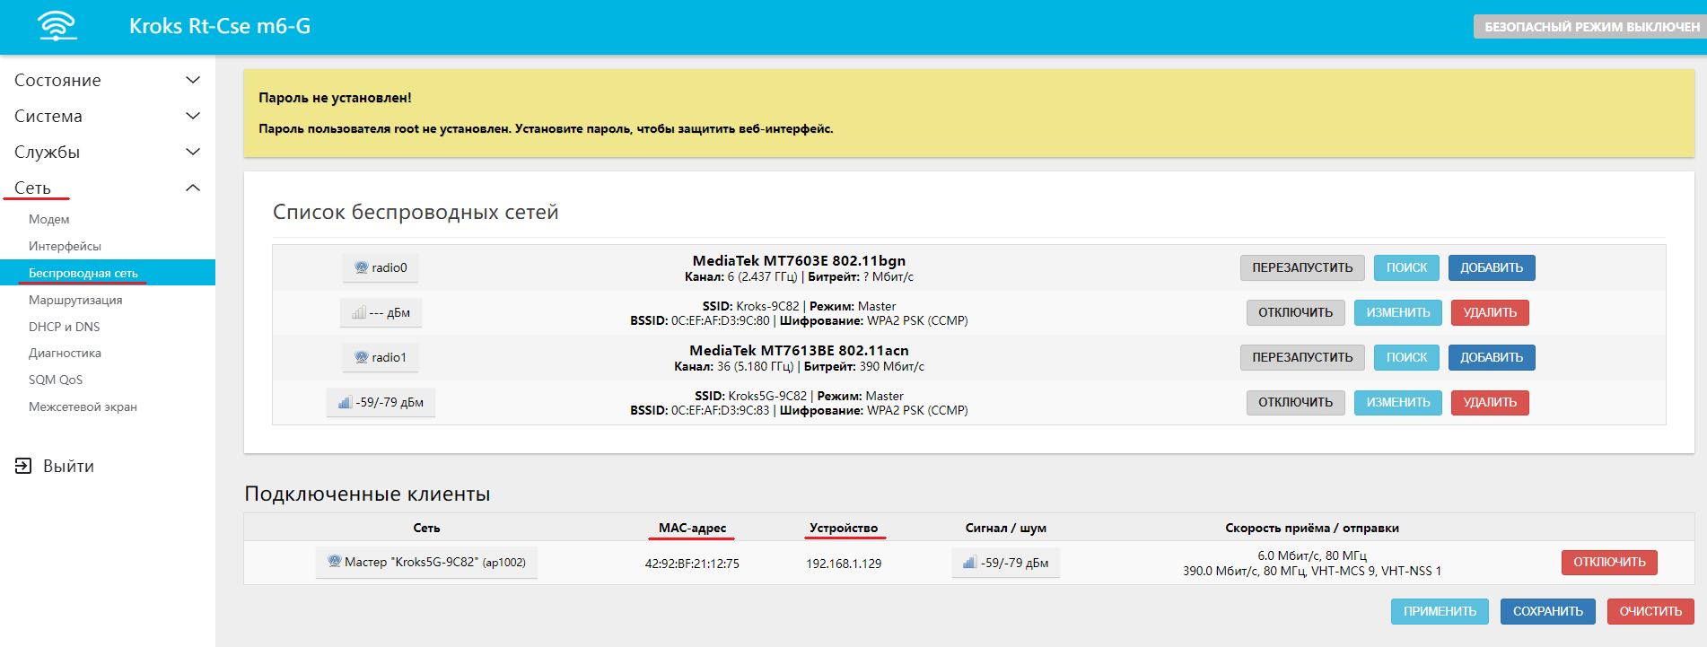
Task: Click the 'Безопасный режим выключен' button
Action: (1590, 27)
